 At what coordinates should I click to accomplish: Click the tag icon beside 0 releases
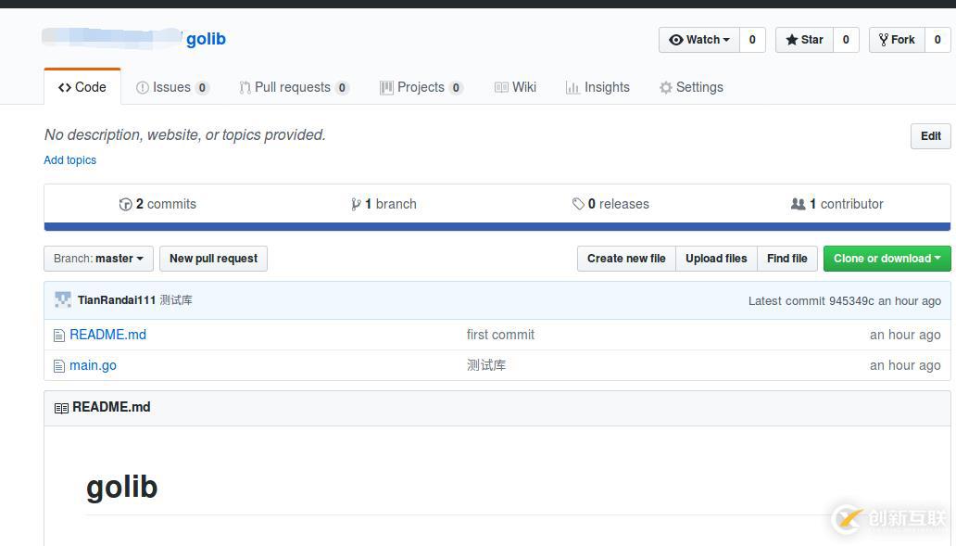pyautogui.click(x=578, y=204)
